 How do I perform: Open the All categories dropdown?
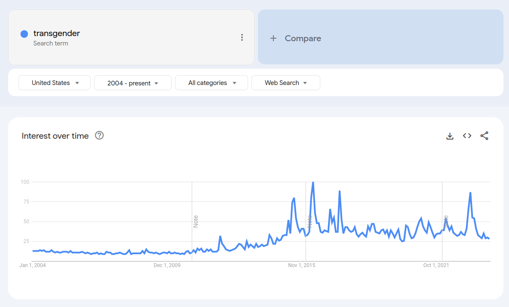212,83
